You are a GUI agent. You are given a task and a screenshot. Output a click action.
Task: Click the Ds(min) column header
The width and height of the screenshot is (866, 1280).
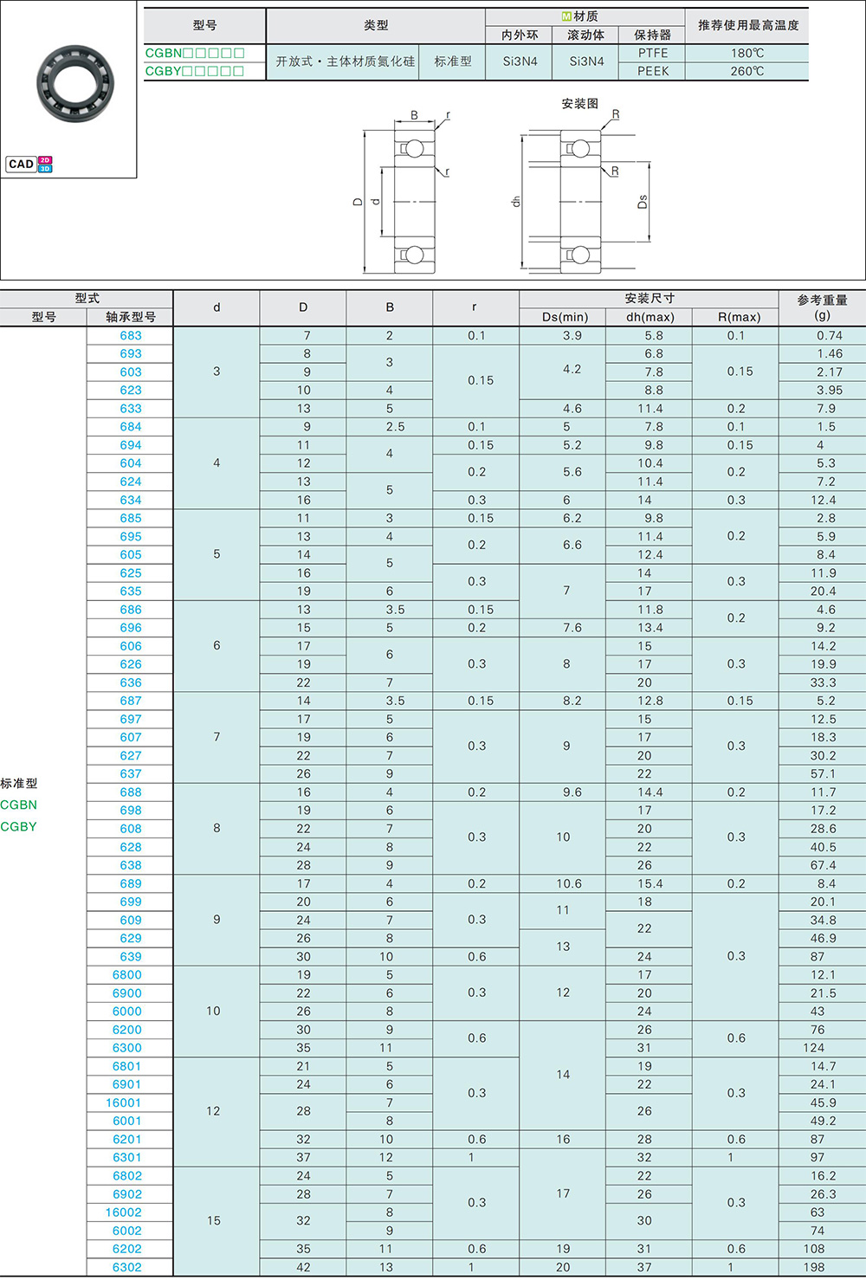[563, 317]
